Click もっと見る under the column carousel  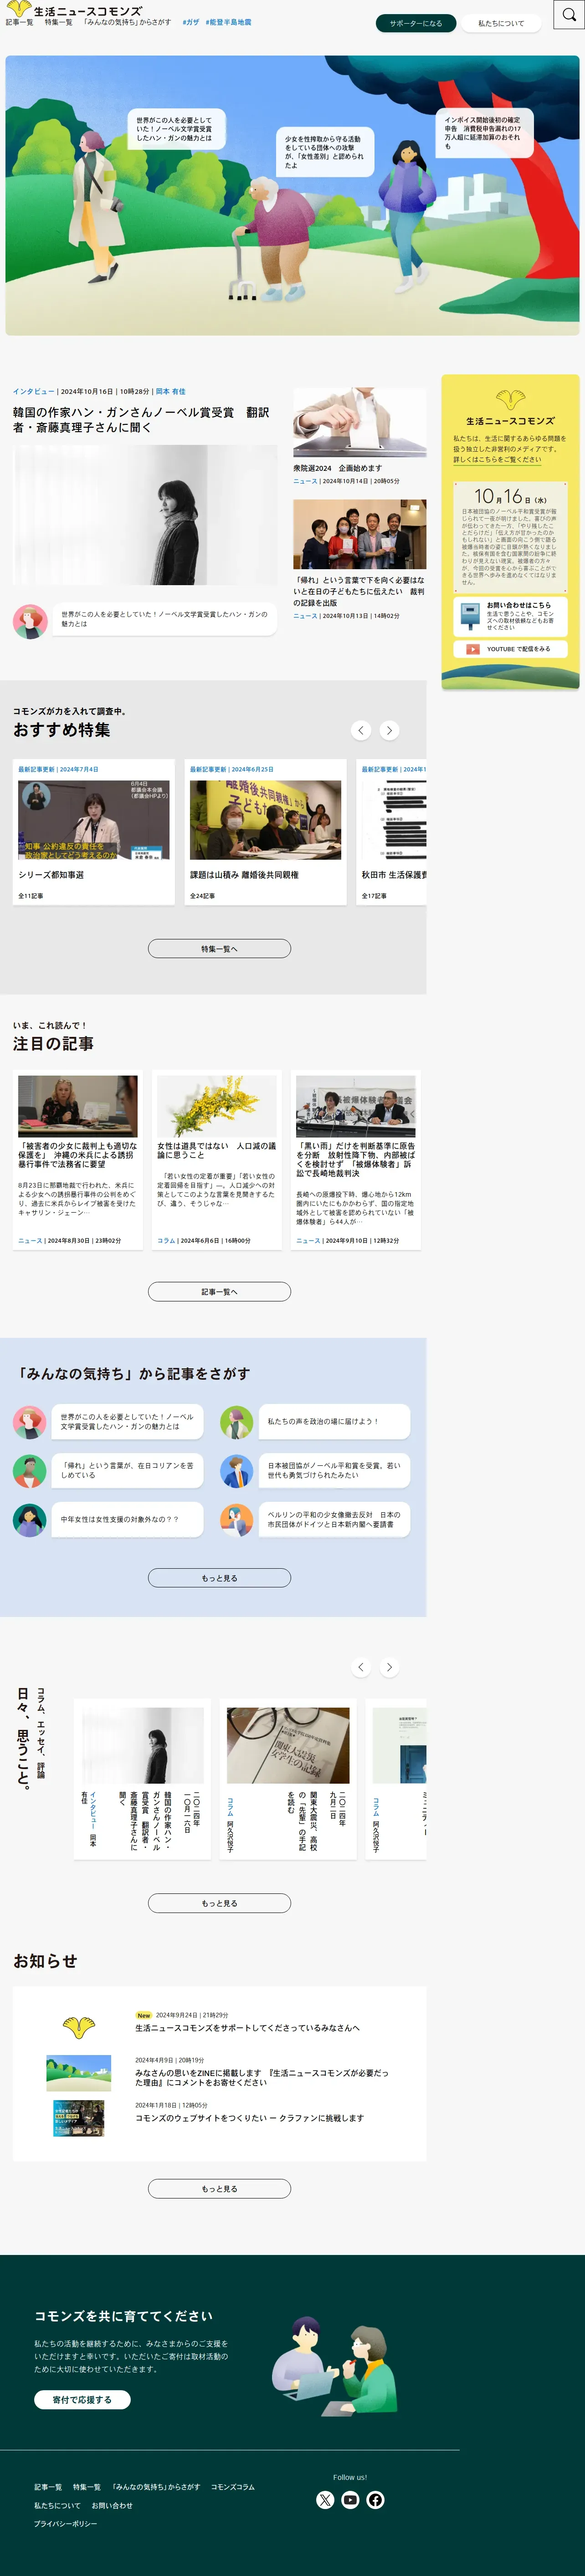click(219, 1904)
